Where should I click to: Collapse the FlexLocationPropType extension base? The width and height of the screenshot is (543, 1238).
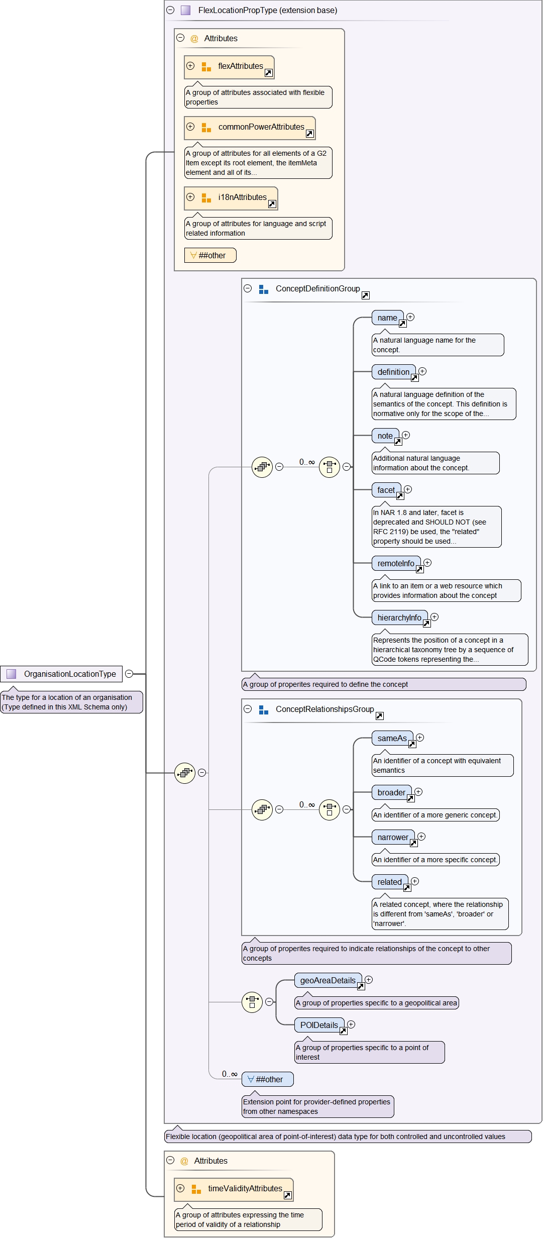pyautogui.click(x=170, y=10)
